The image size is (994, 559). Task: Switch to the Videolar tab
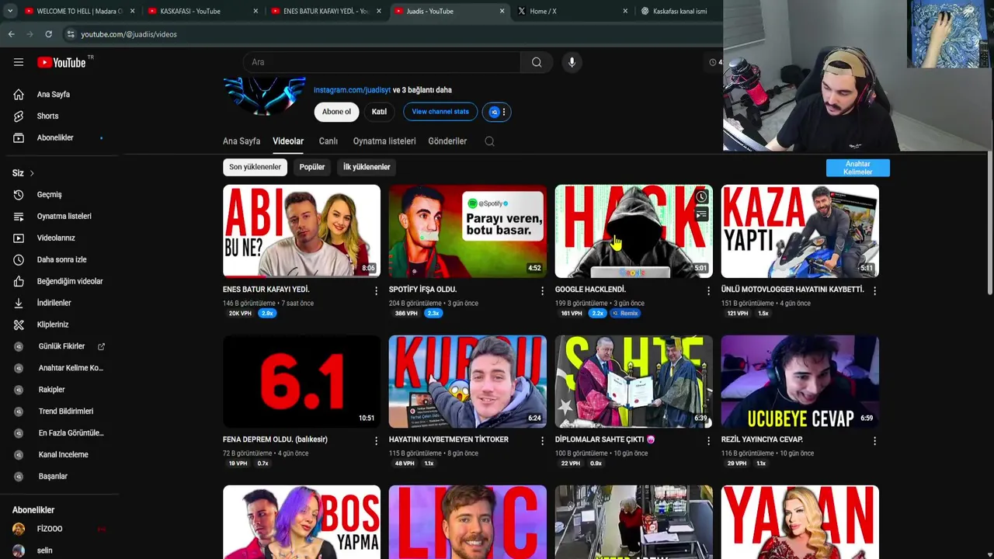[x=288, y=141]
